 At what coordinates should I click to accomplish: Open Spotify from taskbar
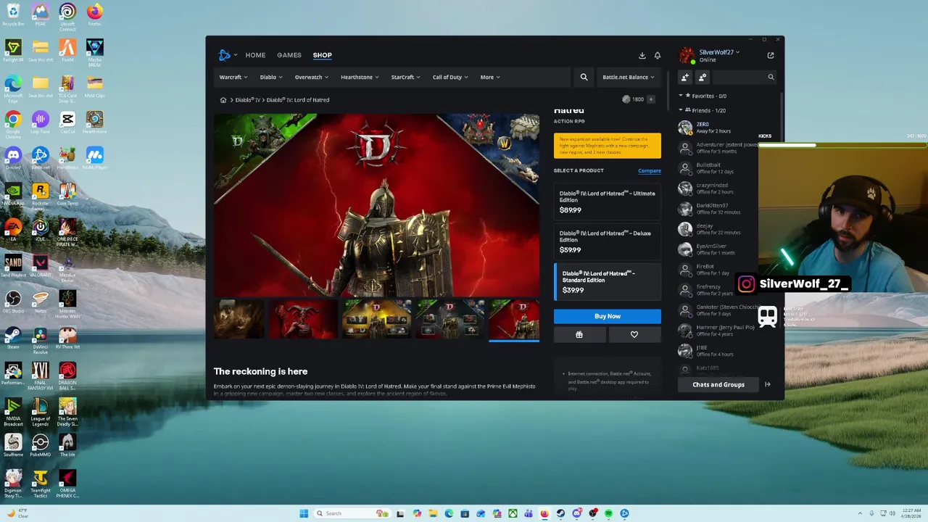(608, 513)
